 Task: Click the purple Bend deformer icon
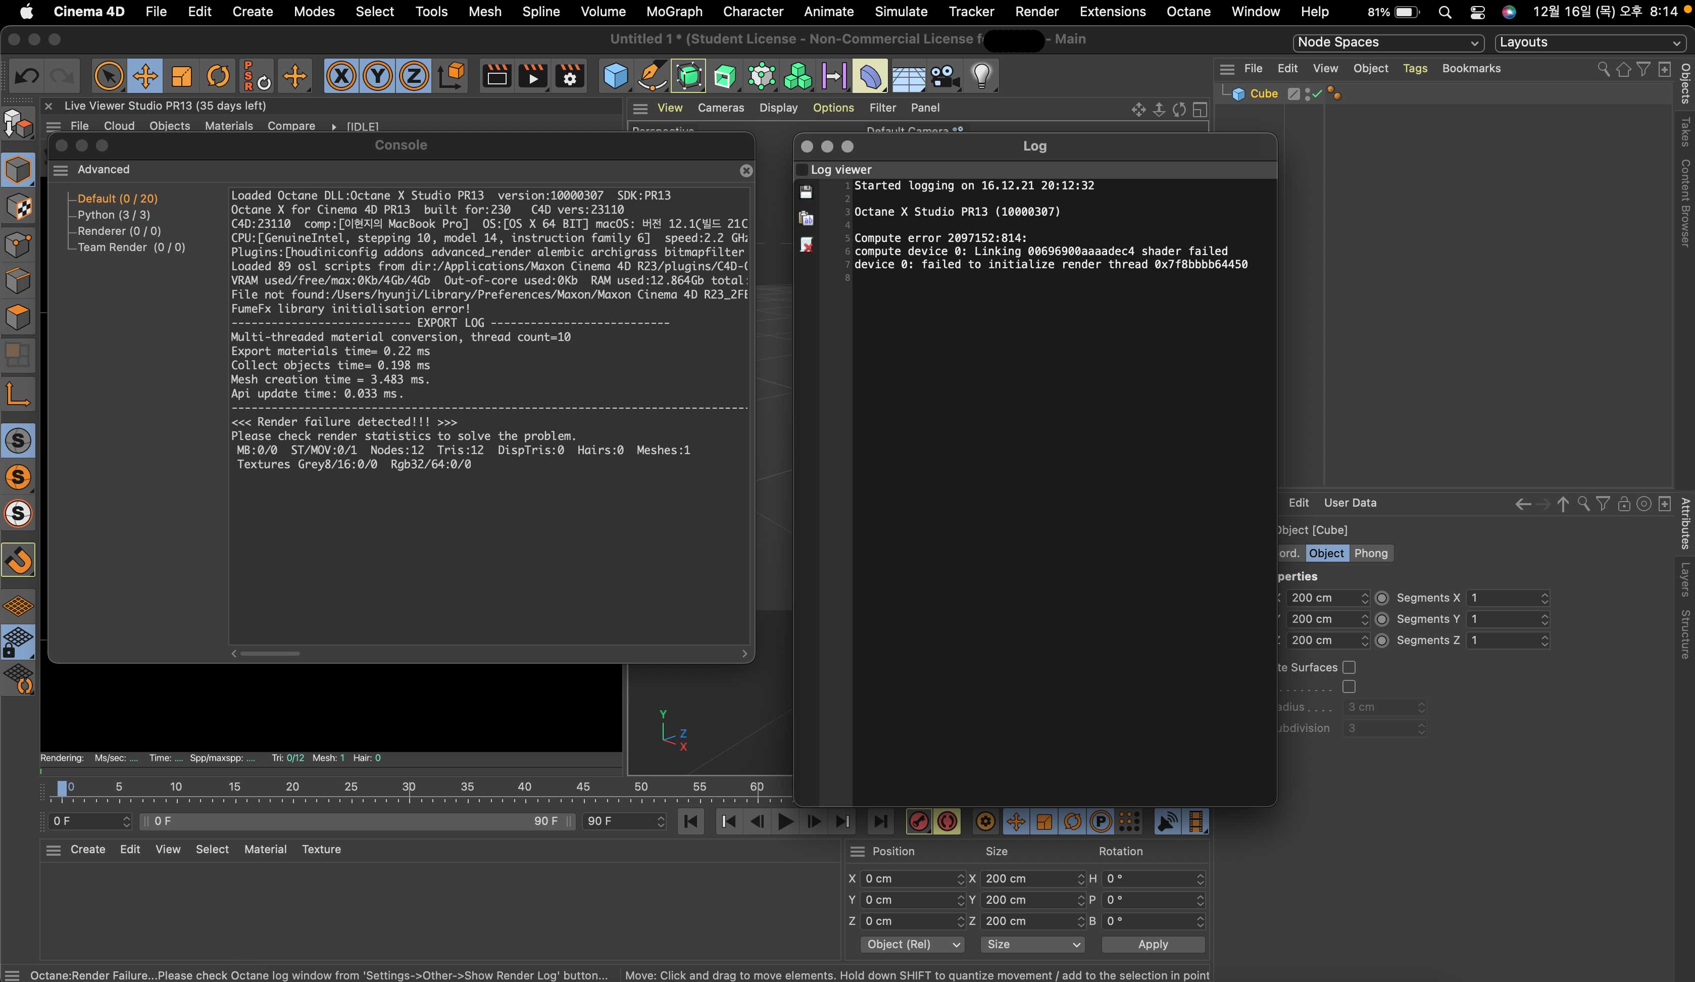870,75
